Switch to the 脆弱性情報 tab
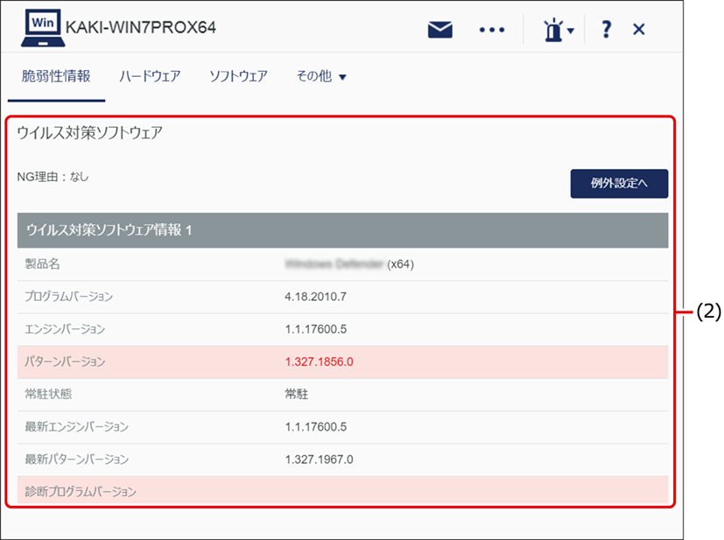724x540 pixels. click(56, 76)
